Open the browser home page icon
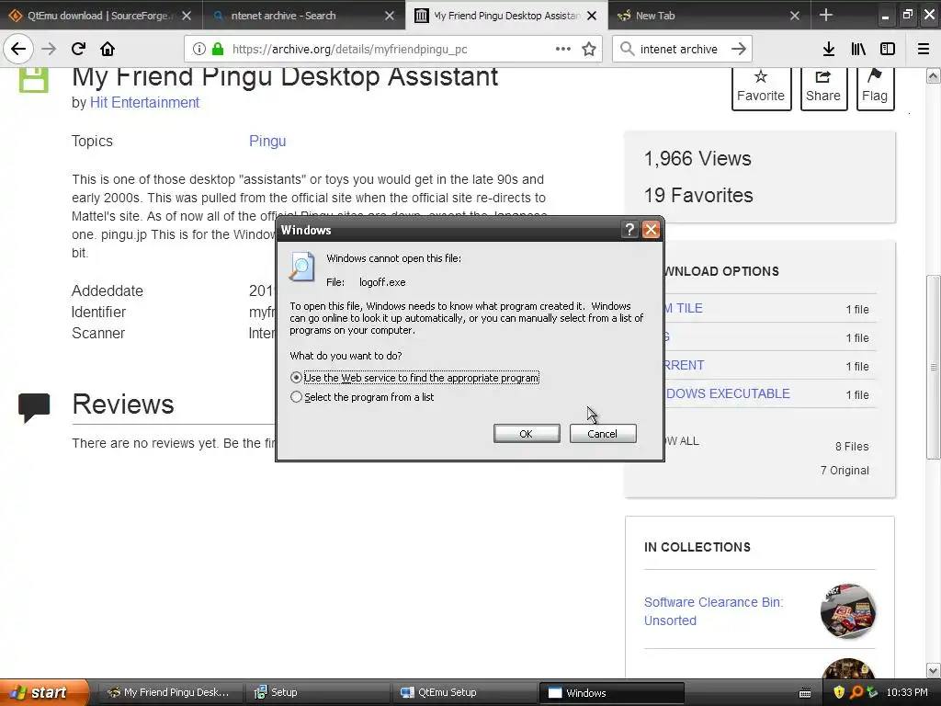The image size is (941, 706). pyautogui.click(x=108, y=50)
